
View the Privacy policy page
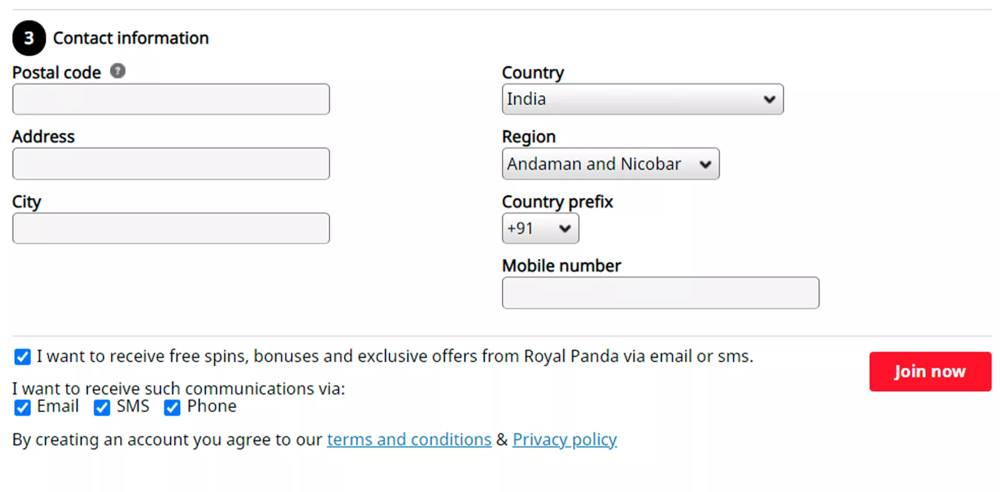pyautogui.click(x=565, y=439)
